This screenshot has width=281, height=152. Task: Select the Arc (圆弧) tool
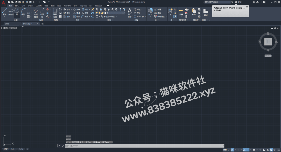[23, 12]
